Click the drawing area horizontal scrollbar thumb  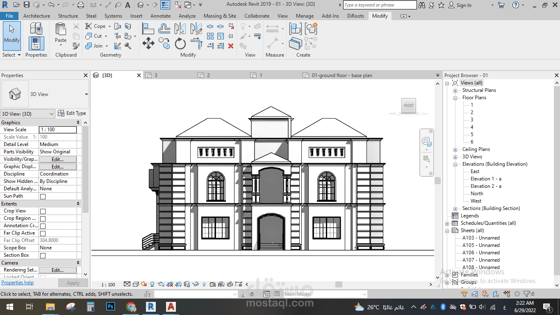point(339,284)
